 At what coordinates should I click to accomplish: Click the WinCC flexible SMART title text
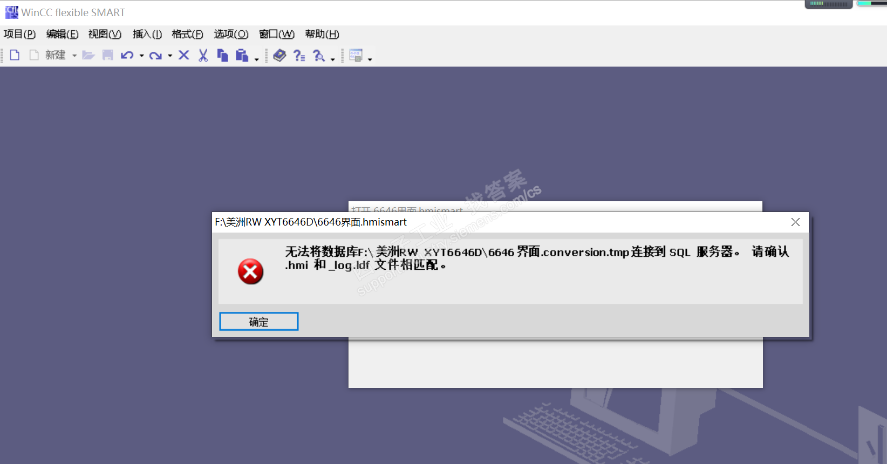73,12
